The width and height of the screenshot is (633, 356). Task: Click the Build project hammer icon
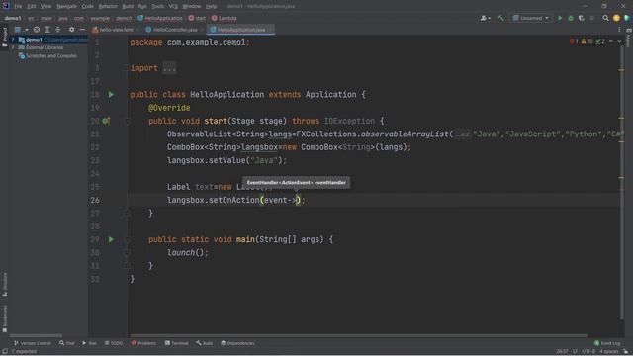[x=501, y=18]
